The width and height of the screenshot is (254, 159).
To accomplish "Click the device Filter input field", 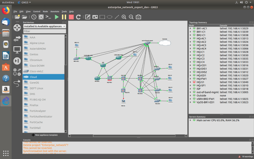I will click(x=45, y=31).
